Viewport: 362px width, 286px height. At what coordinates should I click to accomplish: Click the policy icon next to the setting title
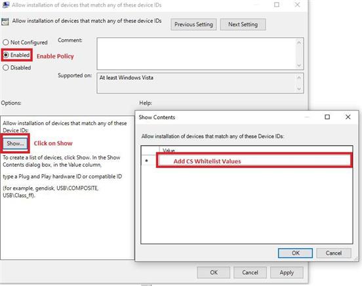tap(5, 22)
